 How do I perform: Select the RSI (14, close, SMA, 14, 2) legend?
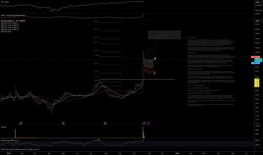tap(10, 140)
